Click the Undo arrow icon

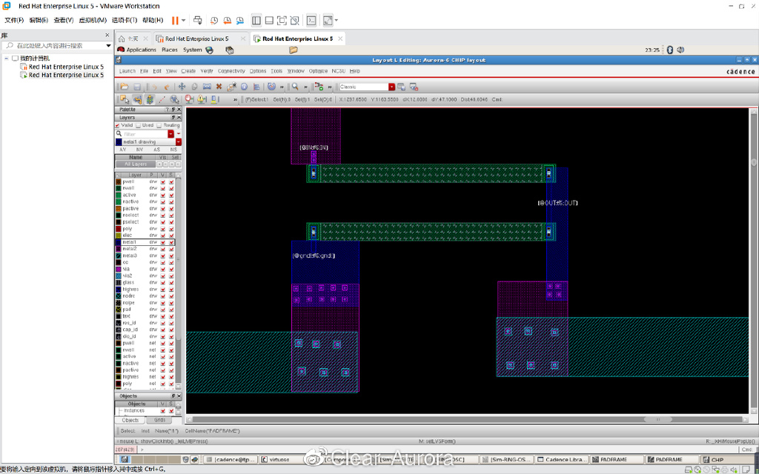click(x=154, y=87)
